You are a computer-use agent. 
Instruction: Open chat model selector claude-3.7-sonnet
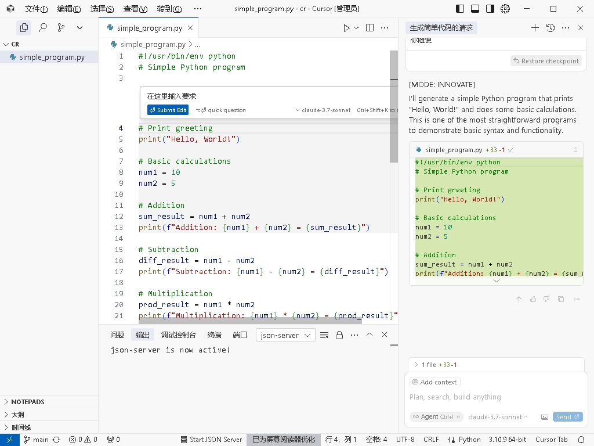pyautogui.click(x=497, y=417)
